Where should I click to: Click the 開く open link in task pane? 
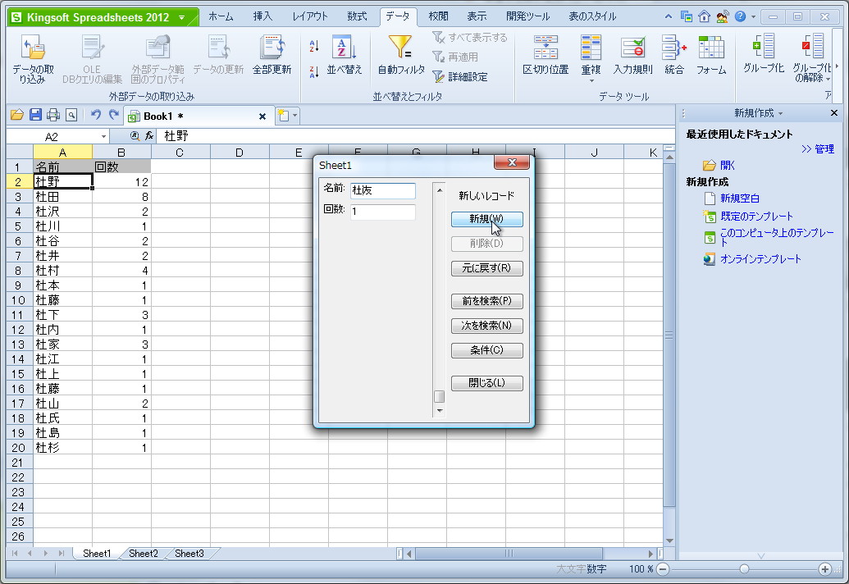(727, 166)
